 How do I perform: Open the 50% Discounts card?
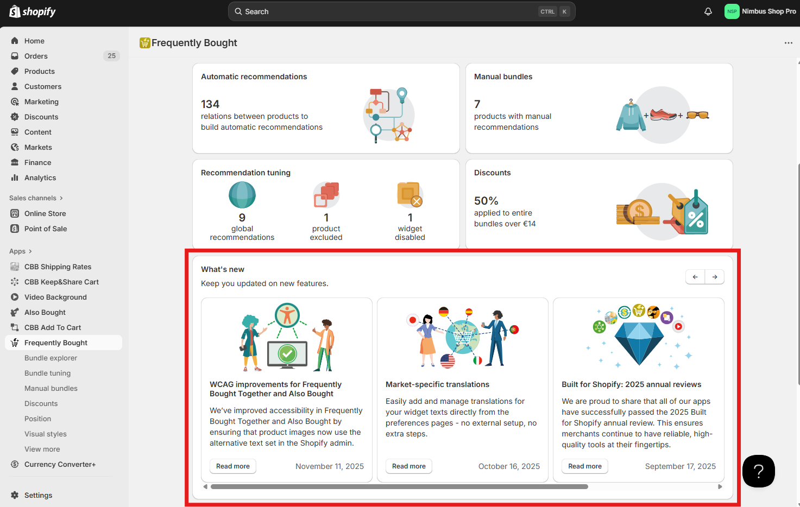(599, 204)
